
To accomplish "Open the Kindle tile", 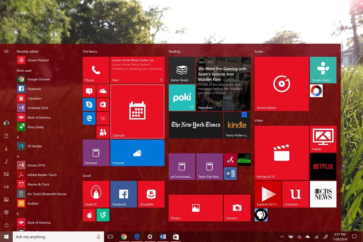I will tap(237, 125).
